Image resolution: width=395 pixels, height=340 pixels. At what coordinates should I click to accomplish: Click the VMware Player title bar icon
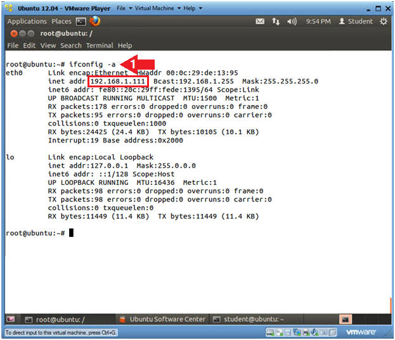point(9,8)
